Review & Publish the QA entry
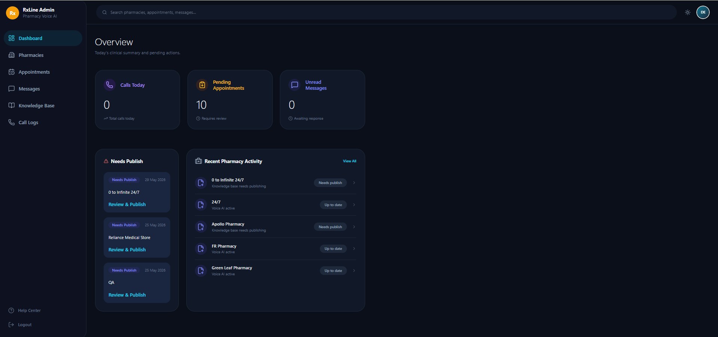This screenshot has width=718, height=337. pos(127,295)
